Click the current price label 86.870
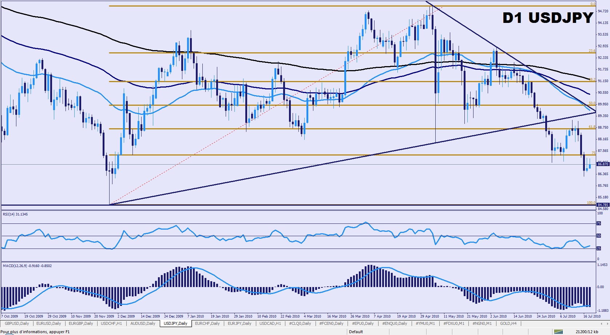 click(603, 164)
